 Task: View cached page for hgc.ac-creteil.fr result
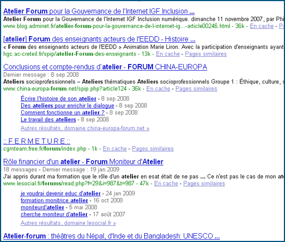tap(168, 54)
